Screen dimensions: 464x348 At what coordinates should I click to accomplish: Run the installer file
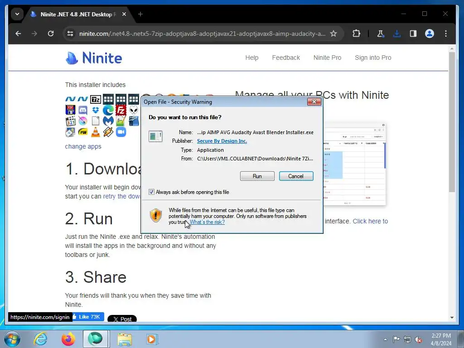pos(257,176)
